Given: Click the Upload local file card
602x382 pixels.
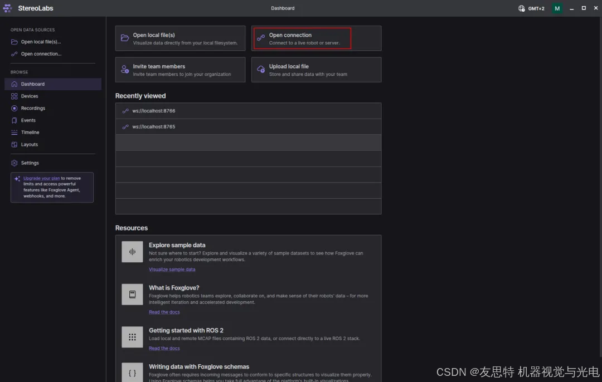Looking at the screenshot, I should (x=317, y=70).
